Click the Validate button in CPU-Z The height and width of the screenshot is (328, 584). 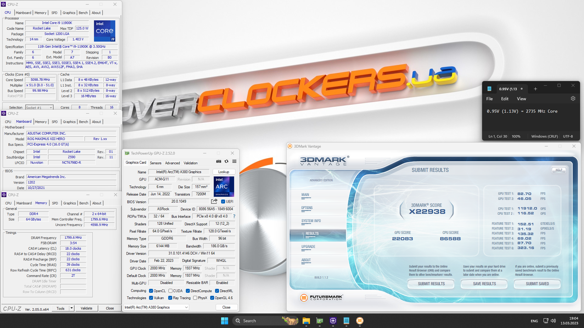point(86,308)
